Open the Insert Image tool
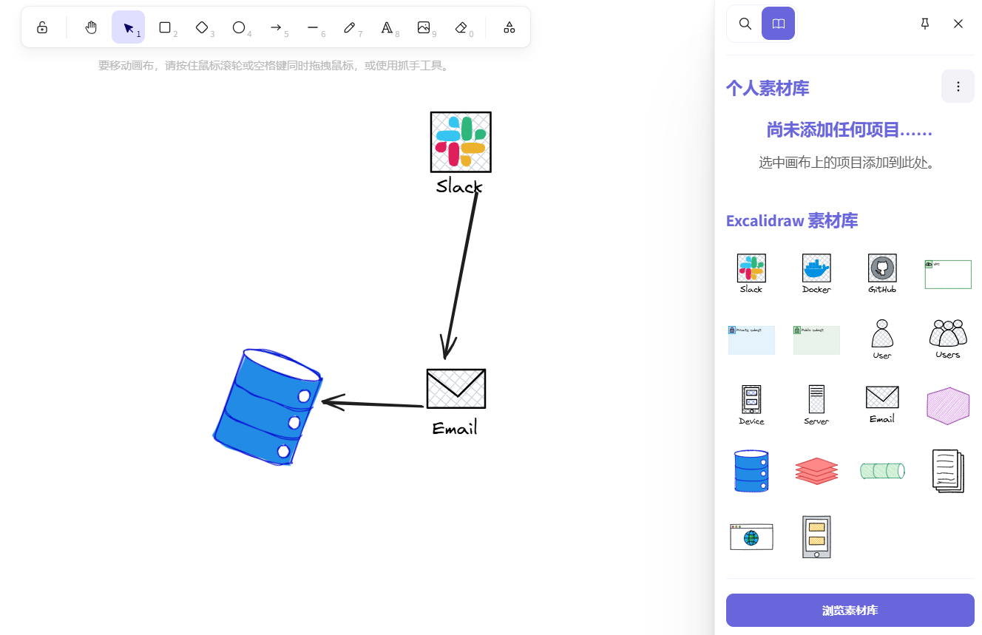The height and width of the screenshot is (635, 982). pyautogui.click(x=424, y=27)
